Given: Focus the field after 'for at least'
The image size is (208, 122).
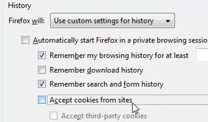Looking at the screenshot, I should 202,55.
